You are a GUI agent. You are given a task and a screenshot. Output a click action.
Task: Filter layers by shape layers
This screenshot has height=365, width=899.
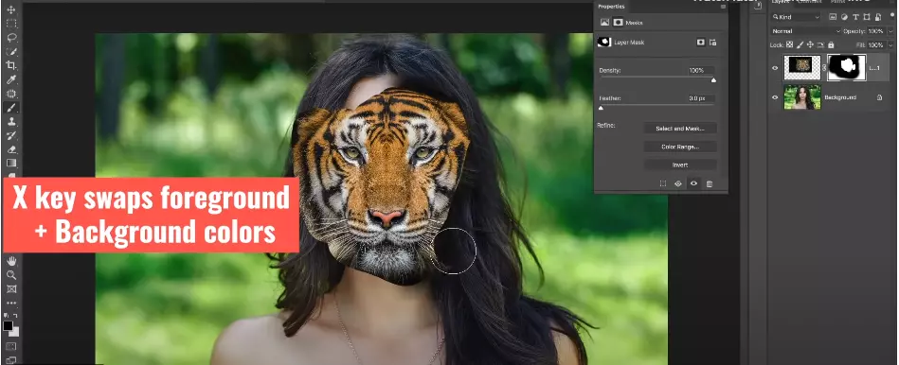[x=867, y=17]
